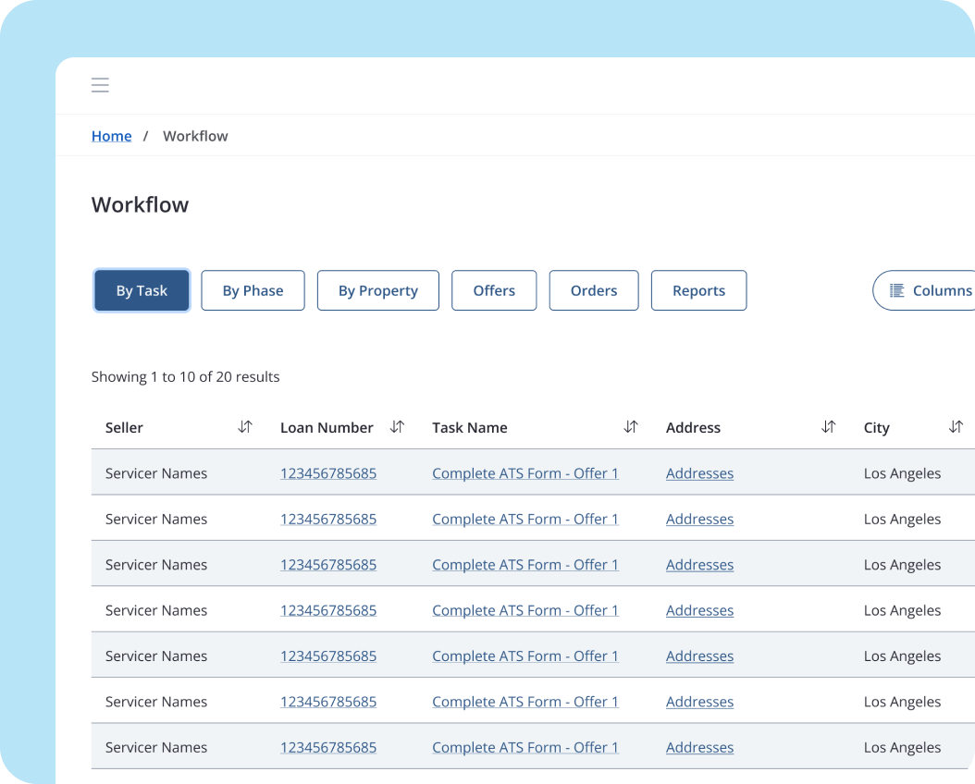
Task: Open loan number link in sixth row
Action: (328, 702)
